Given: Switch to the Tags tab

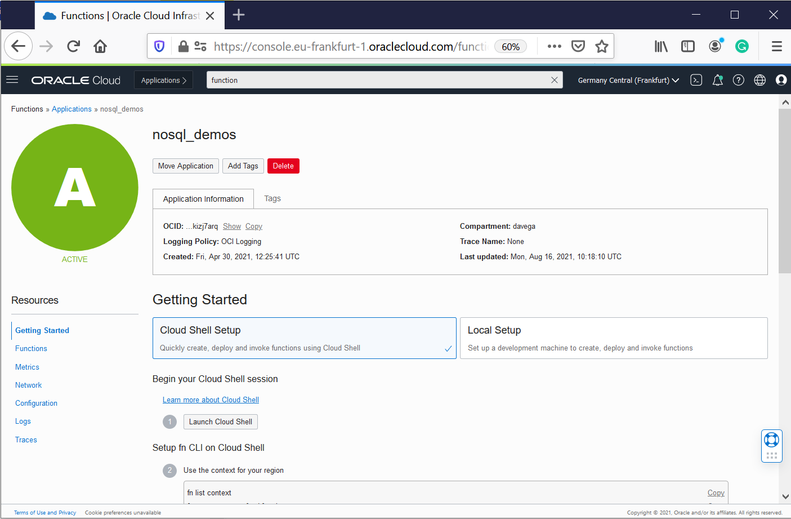Looking at the screenshot, I should coord(272,198).
